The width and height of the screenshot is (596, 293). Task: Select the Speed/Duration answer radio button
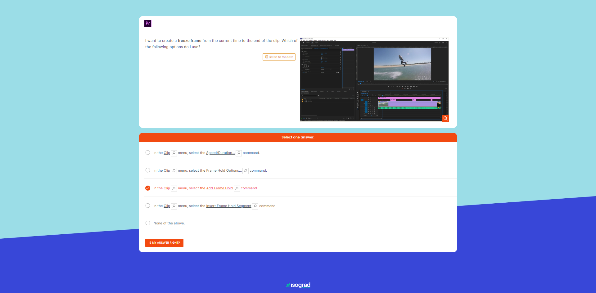[x=148, y=153]
